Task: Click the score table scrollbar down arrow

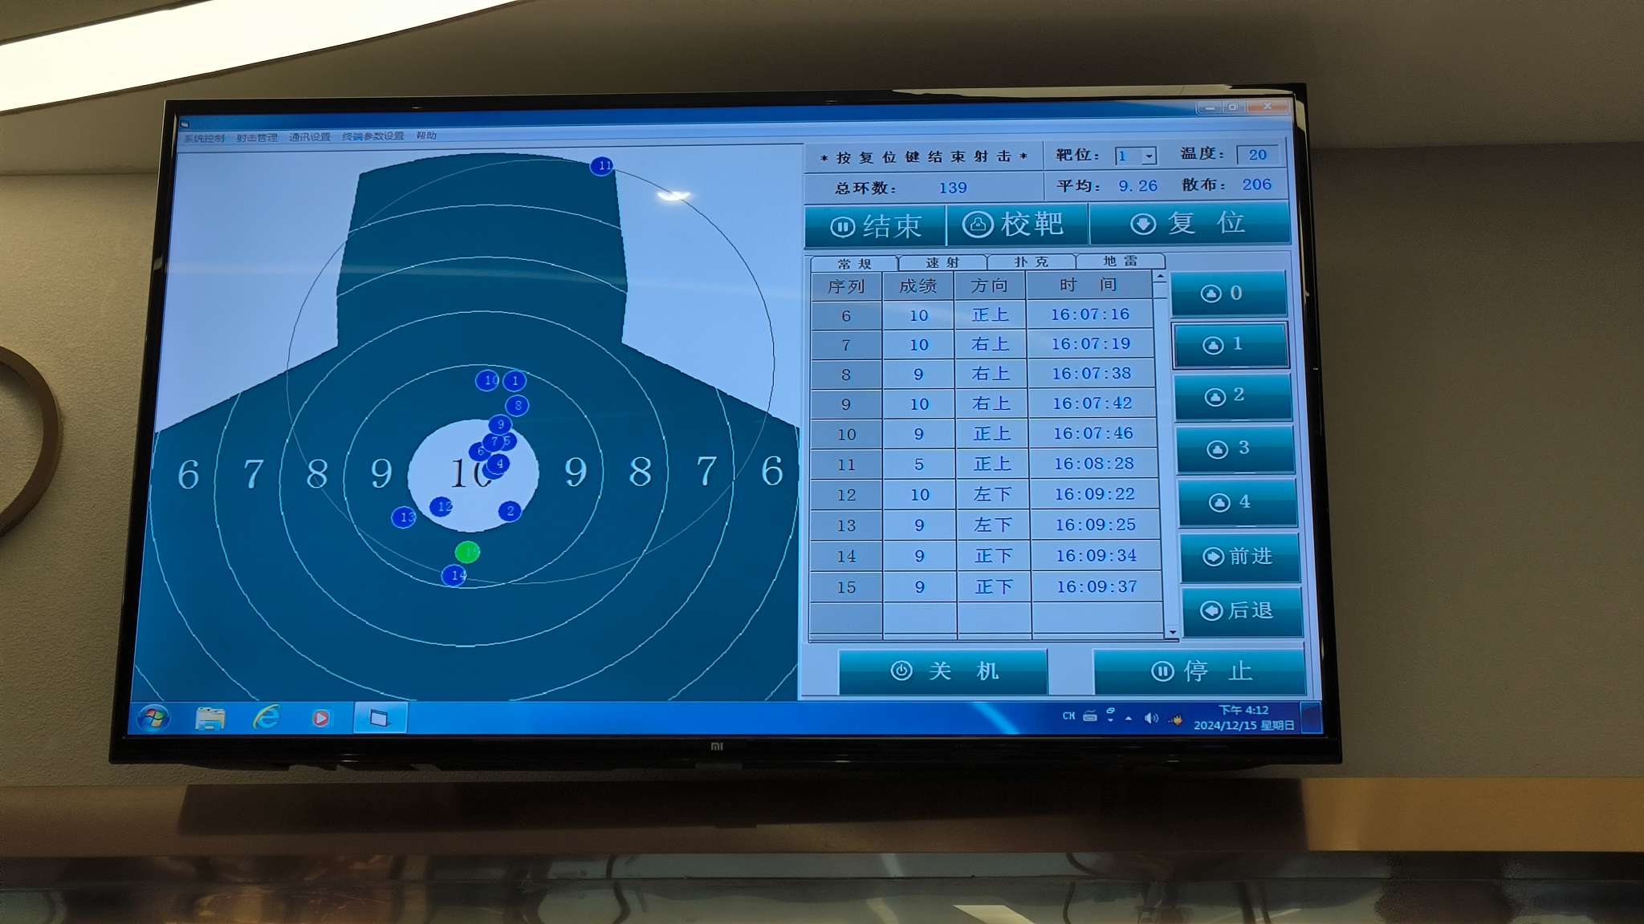Action: (x=1173, y=632)
